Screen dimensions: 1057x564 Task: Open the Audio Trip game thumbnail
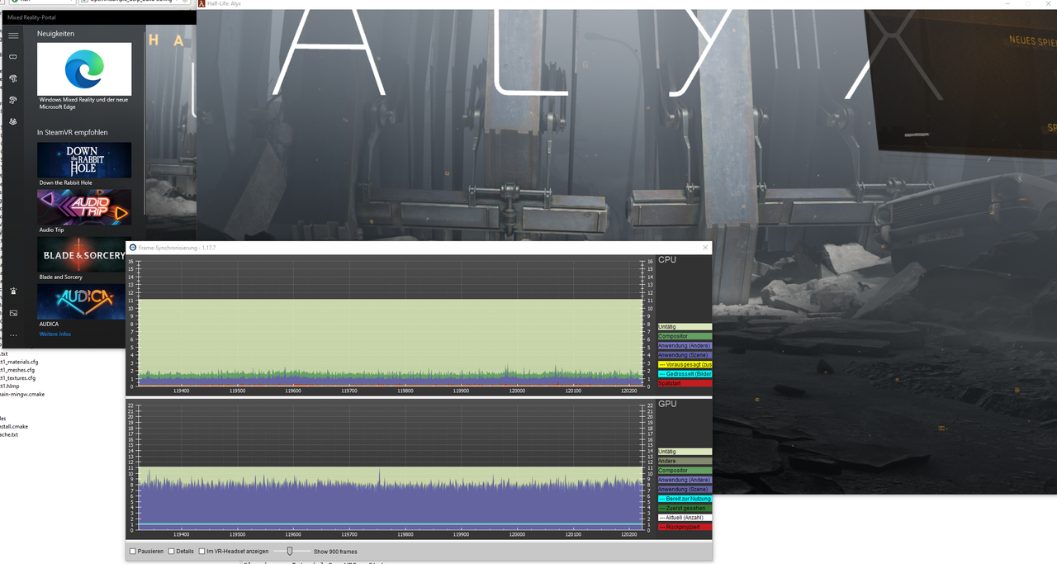point(84,207)
